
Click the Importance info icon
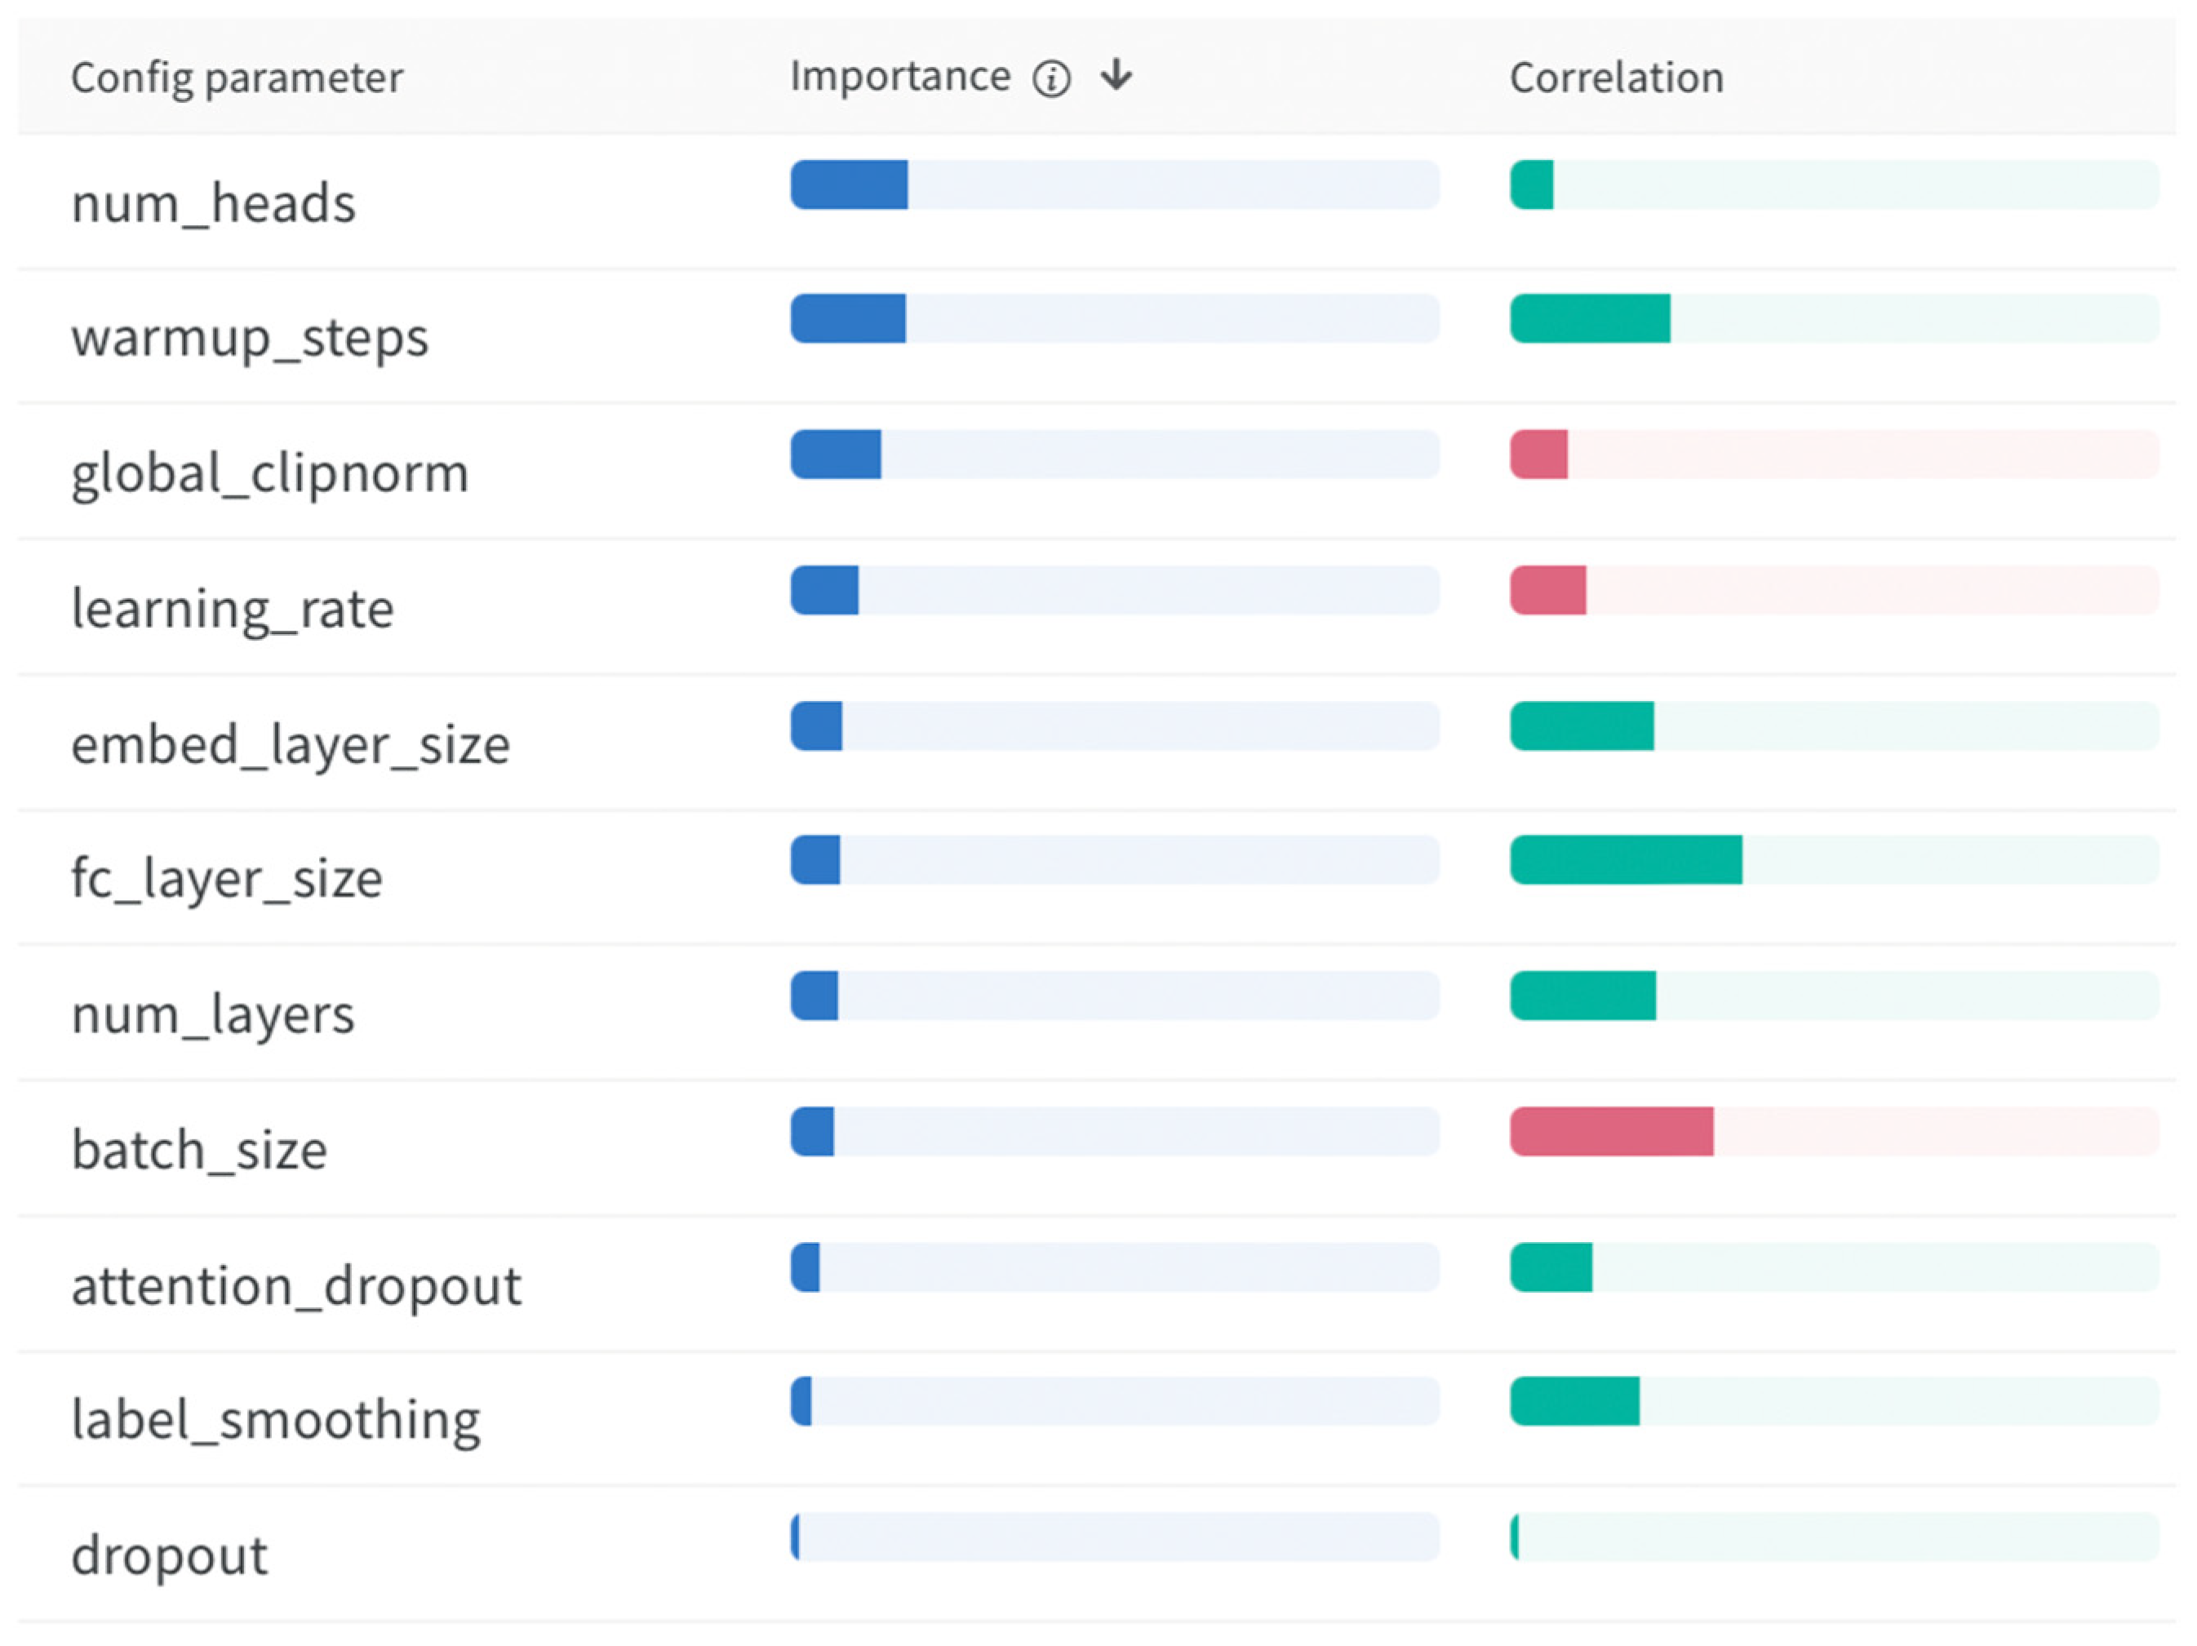click(x=1051, y=78)
